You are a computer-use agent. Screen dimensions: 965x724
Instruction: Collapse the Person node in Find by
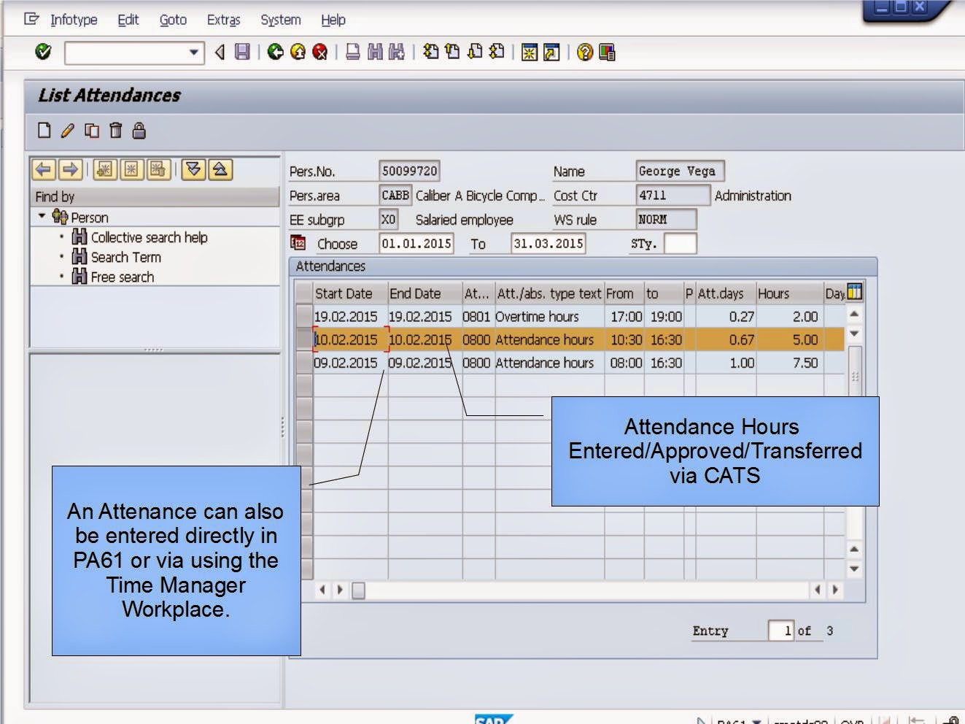[x=40, y=217]
